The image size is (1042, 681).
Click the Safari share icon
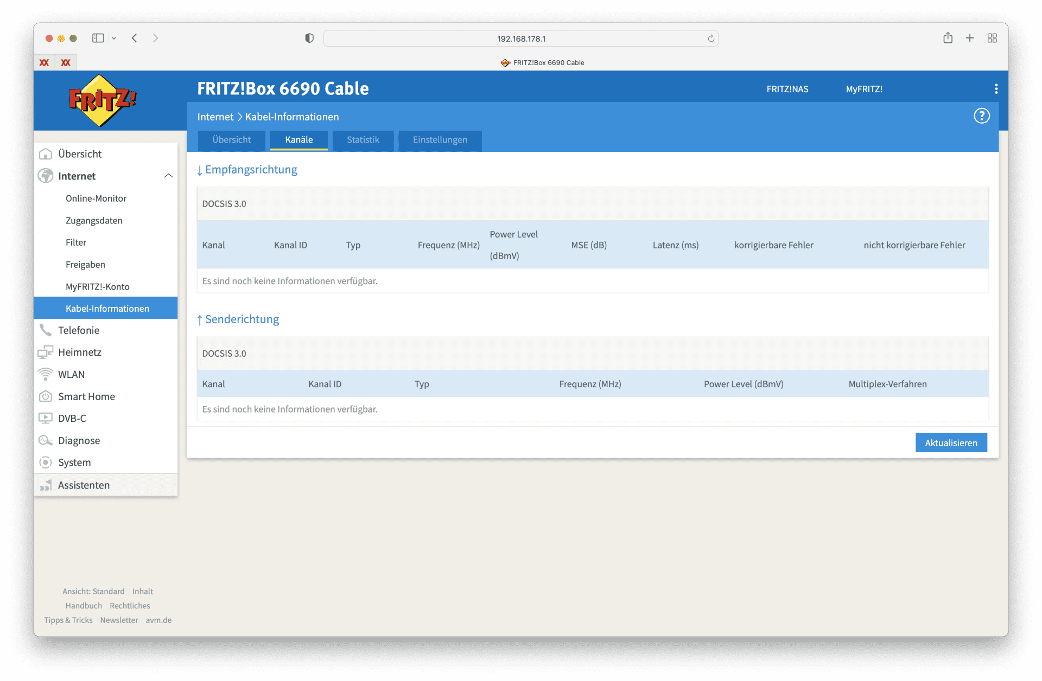(948, 38)
